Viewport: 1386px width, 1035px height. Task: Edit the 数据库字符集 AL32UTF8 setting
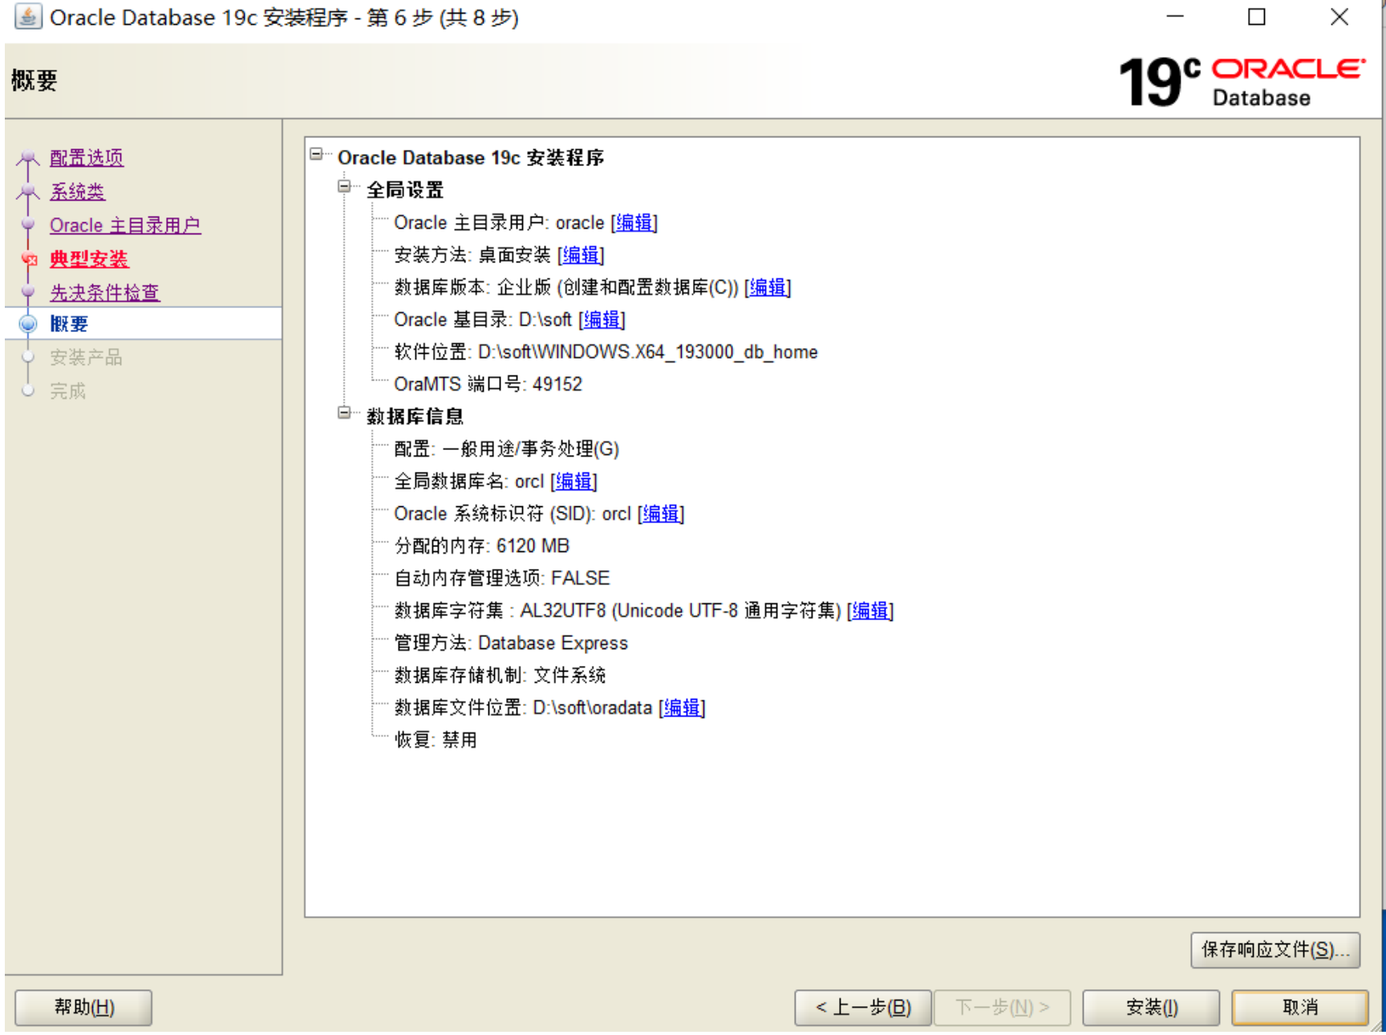click(870, 611)
